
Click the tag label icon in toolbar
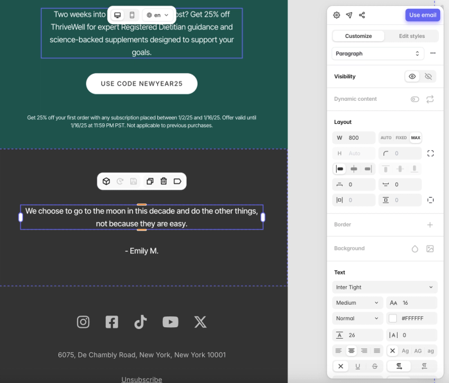177,182
